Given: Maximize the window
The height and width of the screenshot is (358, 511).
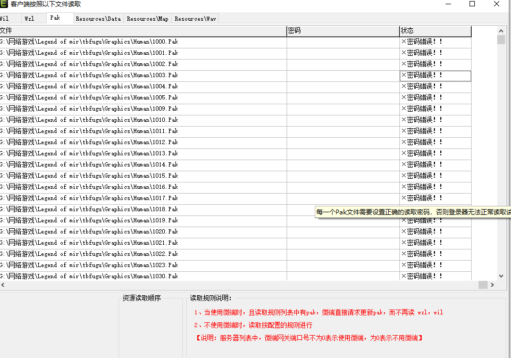Looking at the screenshot, I should 472,4.
